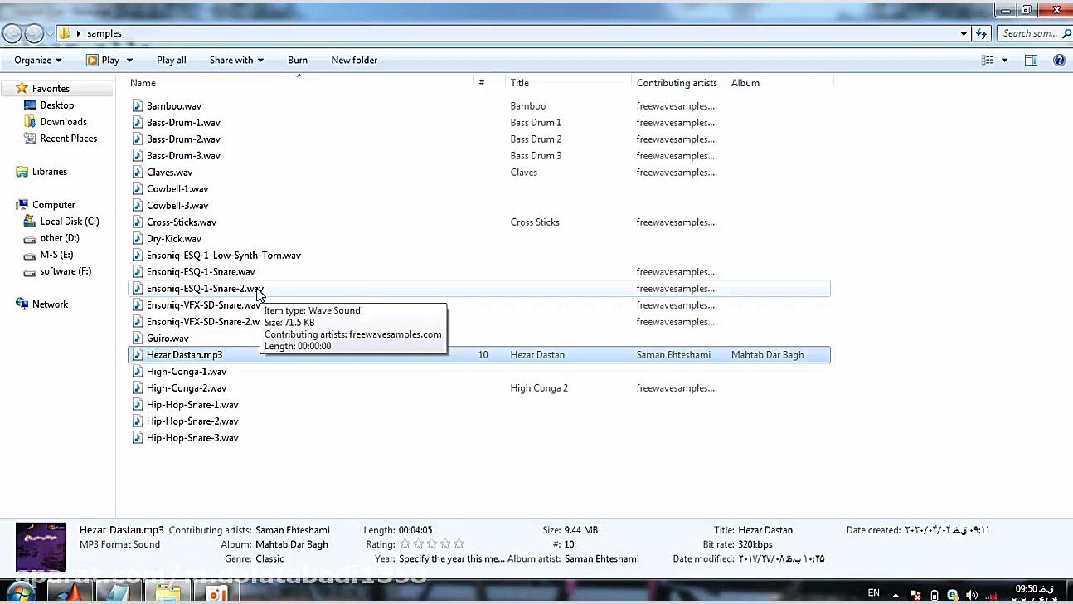Set rating to one star
The height and width of the screenshot is (604, 1073).
tap(405, 544)
